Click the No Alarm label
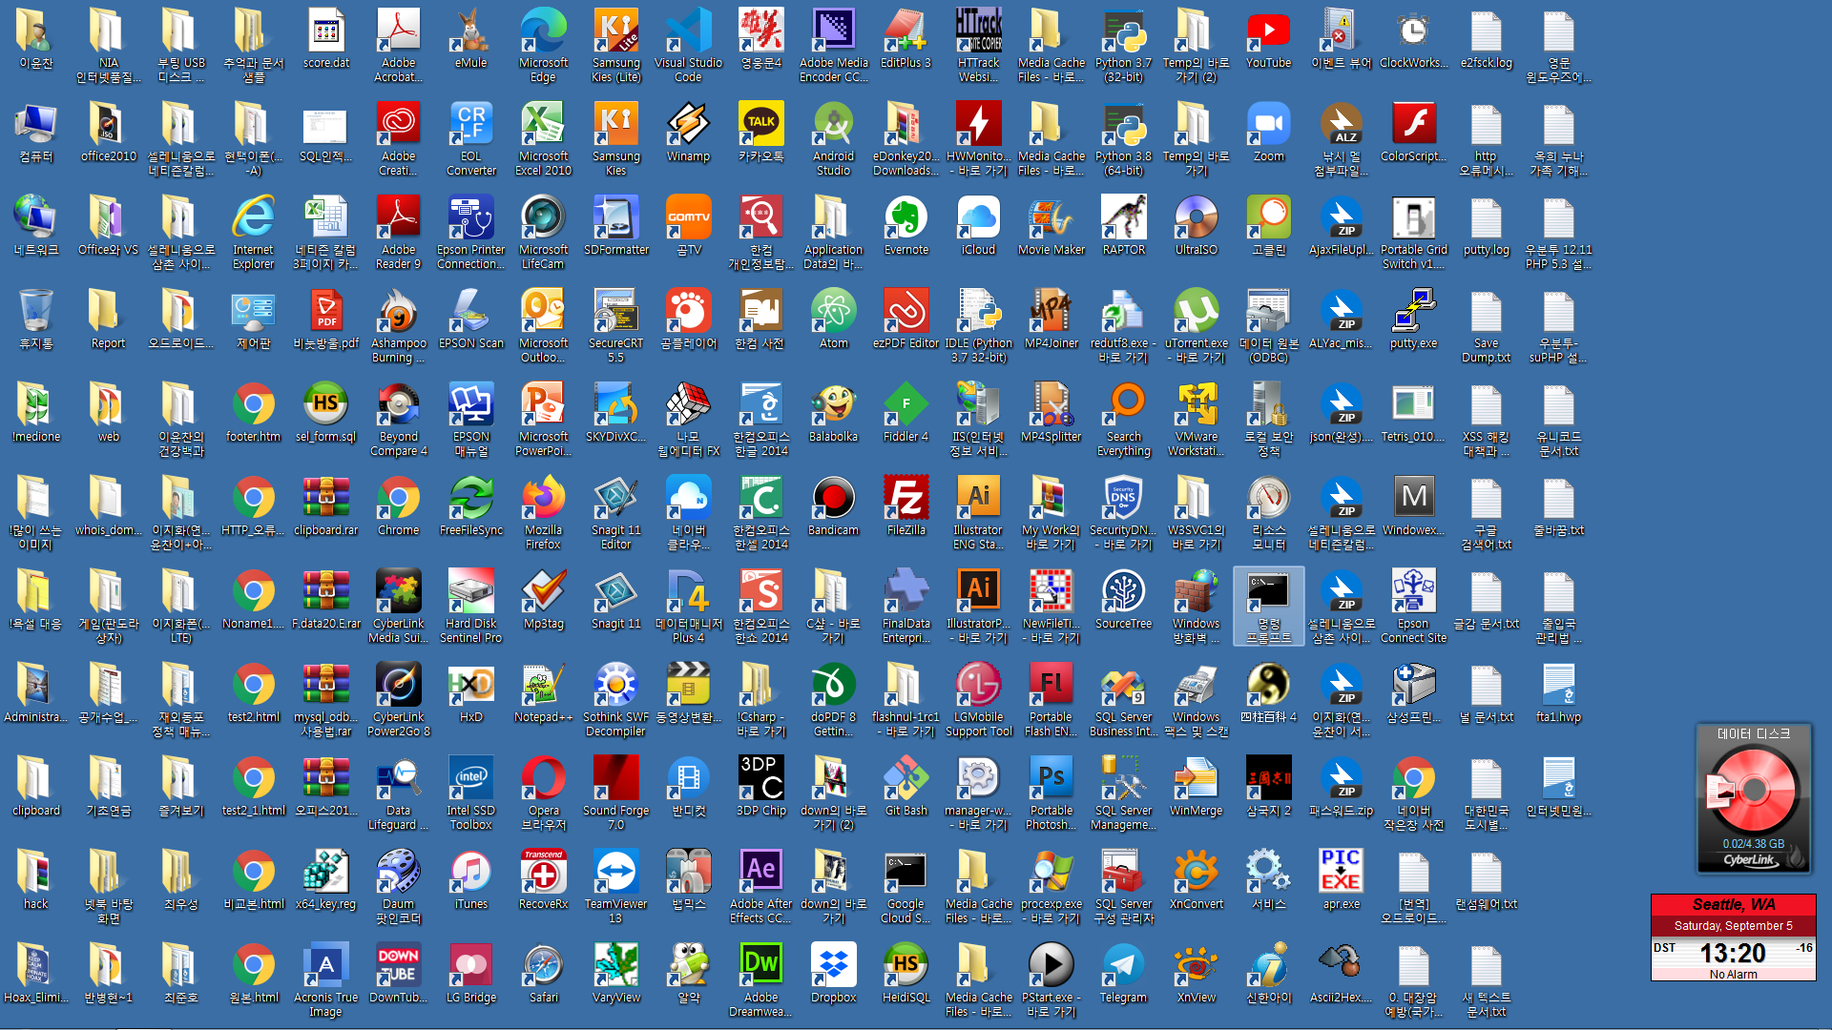This screenshot has width=1832, height=1030. (x=1733, y=974)
